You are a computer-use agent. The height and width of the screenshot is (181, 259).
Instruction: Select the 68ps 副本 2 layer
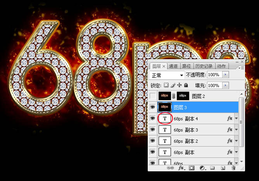click(x=186, y=141)
